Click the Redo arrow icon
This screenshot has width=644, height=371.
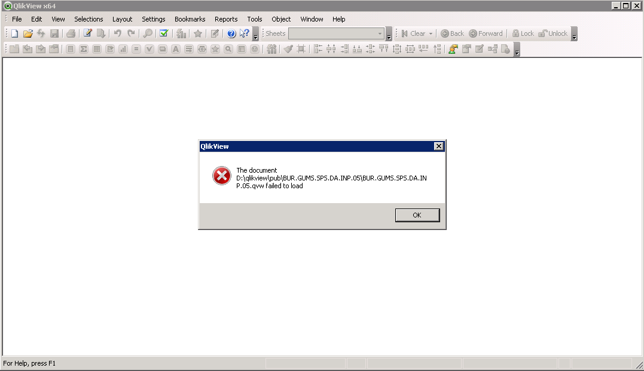131,33
